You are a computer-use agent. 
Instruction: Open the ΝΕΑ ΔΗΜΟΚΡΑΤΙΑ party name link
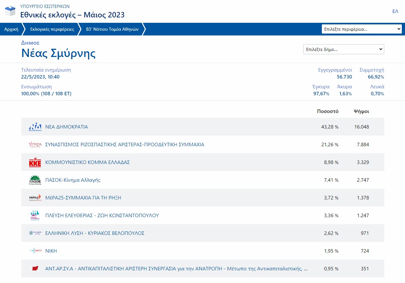[x=67, y=127]
